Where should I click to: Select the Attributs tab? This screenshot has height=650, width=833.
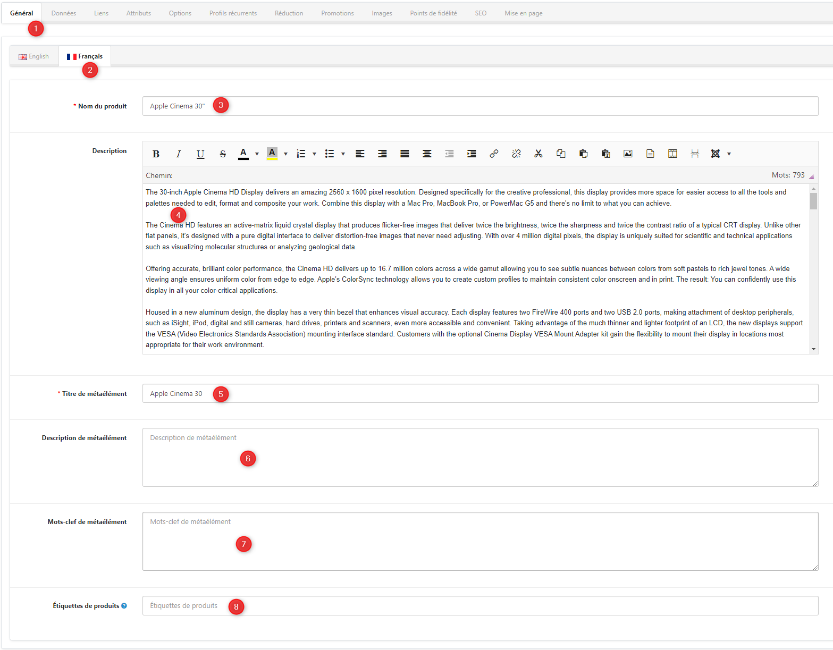pyautogui.click(x=139, y=13)
